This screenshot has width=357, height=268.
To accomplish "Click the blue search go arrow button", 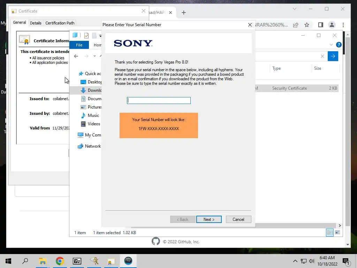I will click(333, 56).
